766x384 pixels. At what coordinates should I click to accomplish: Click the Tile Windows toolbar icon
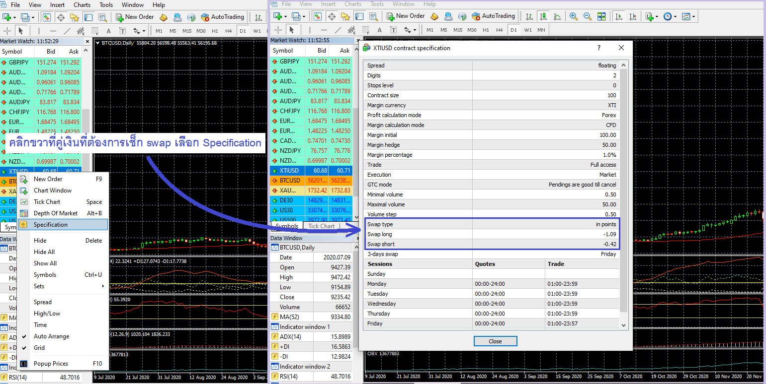point(601,16)
